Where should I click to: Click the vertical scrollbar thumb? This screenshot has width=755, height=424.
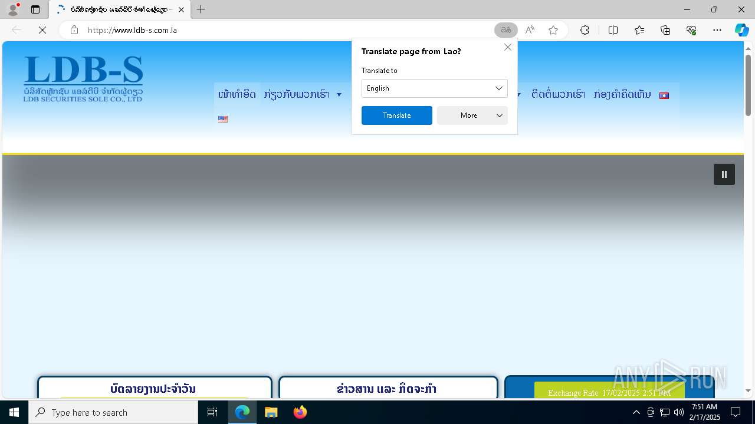coord(749,85)
